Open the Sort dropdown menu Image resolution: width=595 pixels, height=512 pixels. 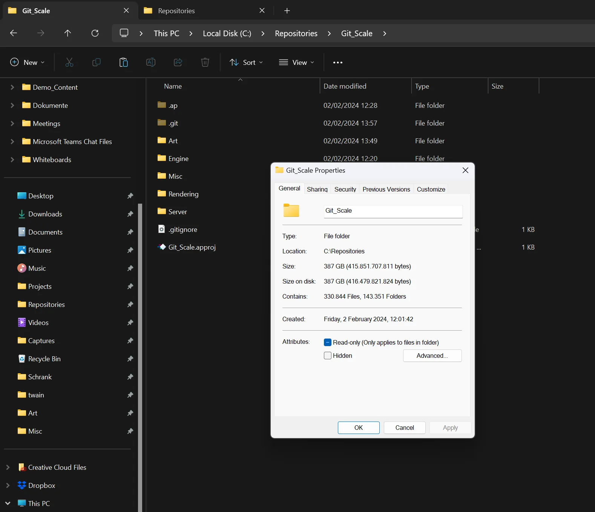click(246, 63)
